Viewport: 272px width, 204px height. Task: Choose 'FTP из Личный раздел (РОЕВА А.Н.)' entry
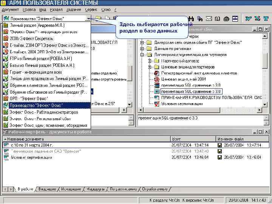tap(46, 59)
